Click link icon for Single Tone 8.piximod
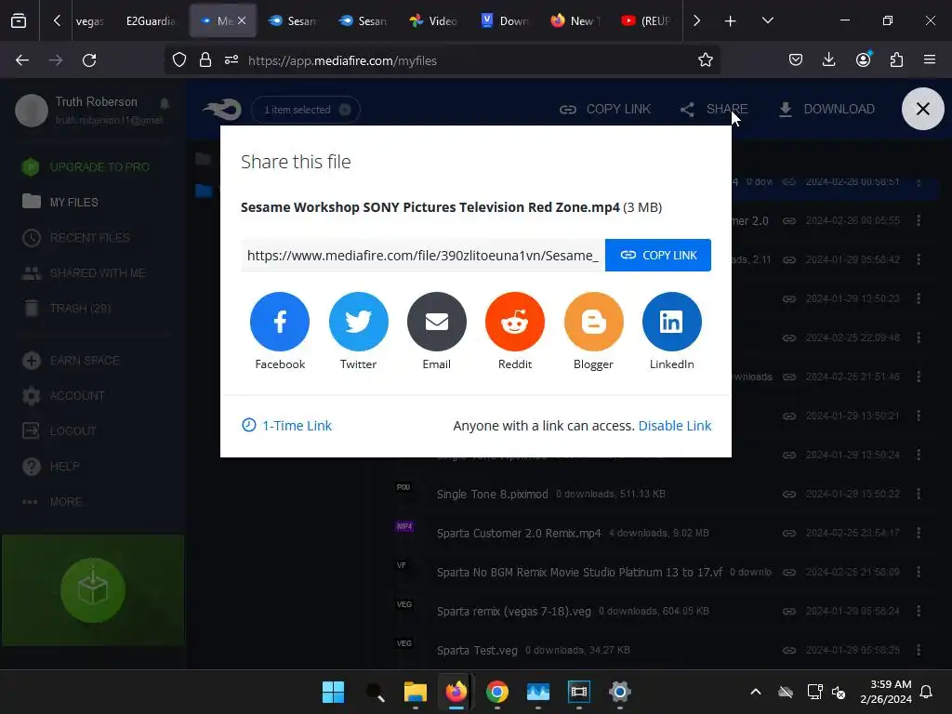This screenshot has height=714, width=952. coord(788,495)
